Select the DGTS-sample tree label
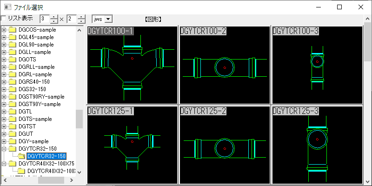This screenshot has height=186, width=372. 35,119
